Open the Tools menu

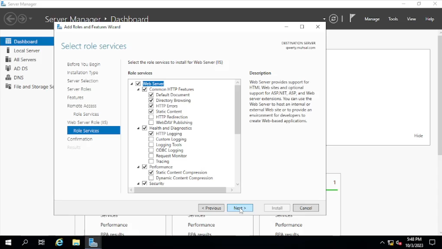click(393, 19)
